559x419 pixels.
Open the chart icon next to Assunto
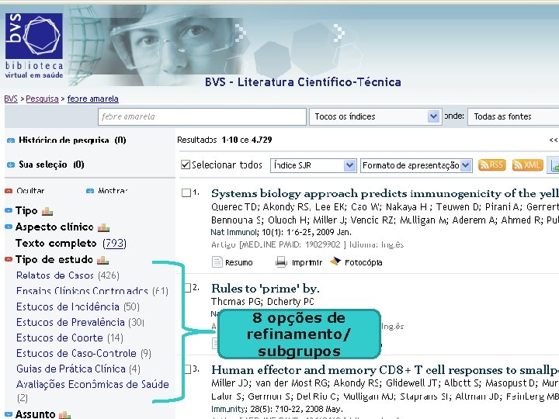65,414
